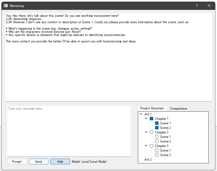Image resolution: width=217 pixels, height=171 pixels.
Task: Collapse the Chapter 3 expander arrow
Action: (x=146, y=146)
